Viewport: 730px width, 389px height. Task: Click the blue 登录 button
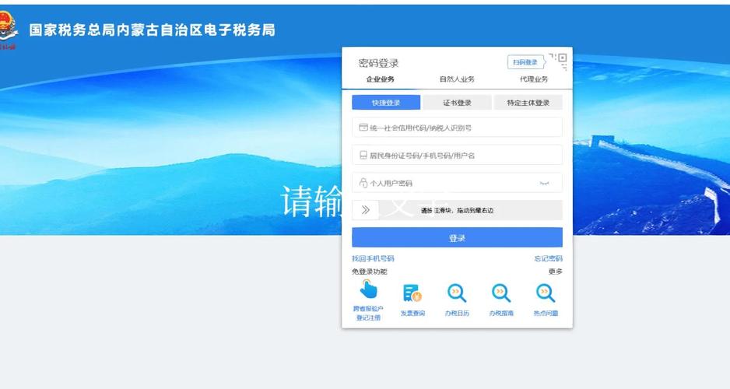tap(457, 238)
